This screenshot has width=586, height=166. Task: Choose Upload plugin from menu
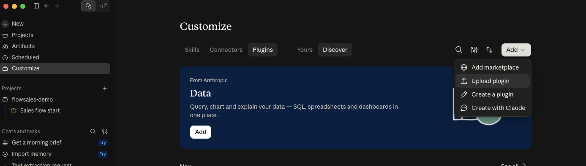click(493, 81)
